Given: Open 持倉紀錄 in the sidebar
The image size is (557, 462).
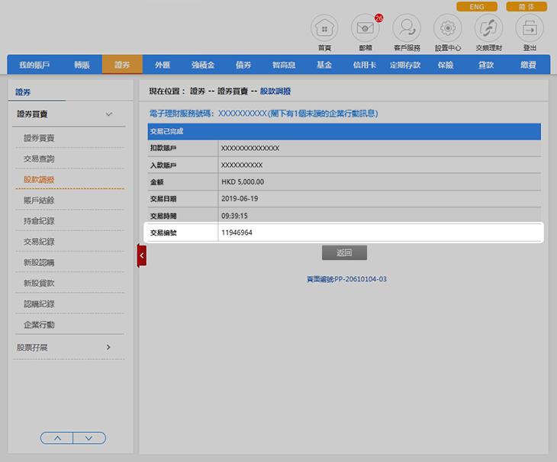Looking at the screenshot, I should 39,221.
